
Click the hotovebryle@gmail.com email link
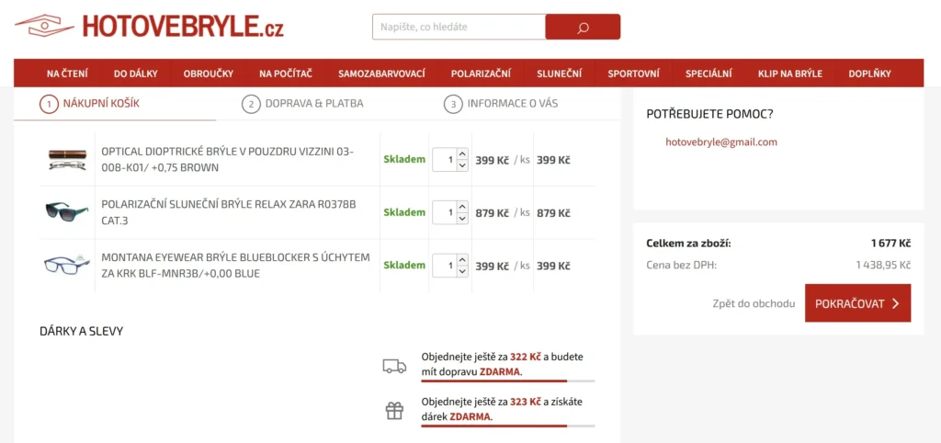tap(721, 142)
